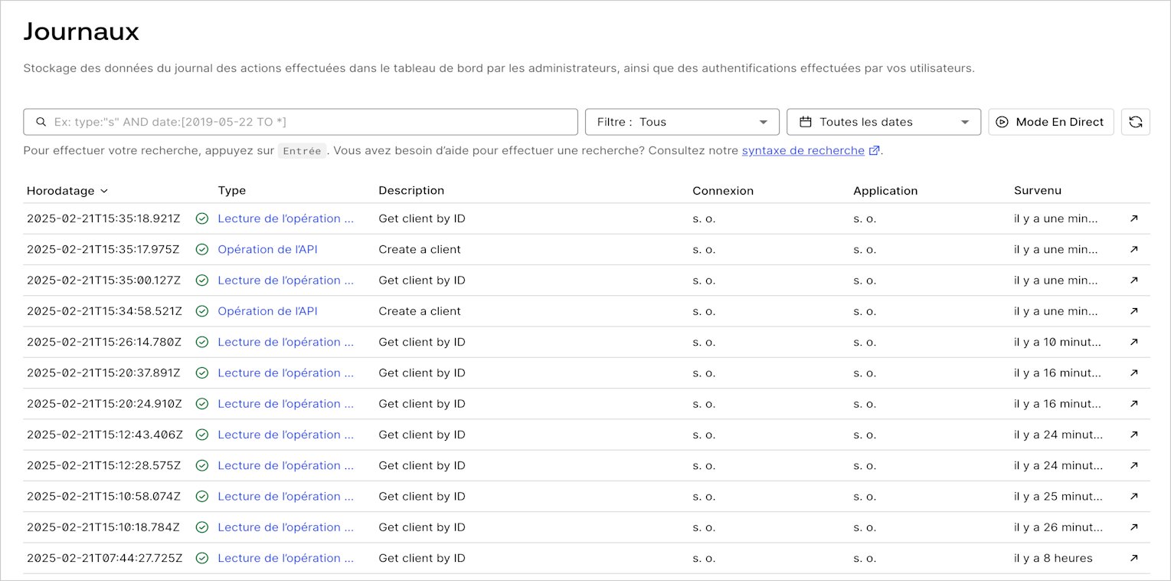Screen dimensions: 1171x581
Task: Open log details arrow for 15:26:14.780Z row
Action: pyautogui.click(x=1134, y=342)
